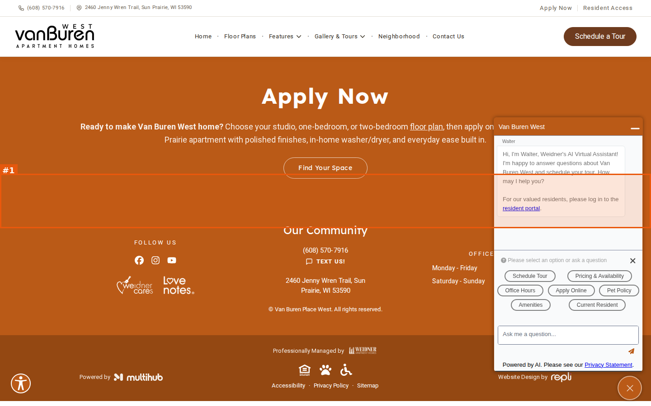This screenshot has height=406, width=651.
Task: Select Amenities chat option
Action: click(531, 305)
